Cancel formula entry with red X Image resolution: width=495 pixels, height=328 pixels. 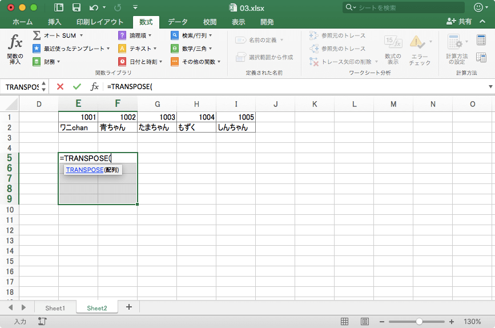pos(60,87)
